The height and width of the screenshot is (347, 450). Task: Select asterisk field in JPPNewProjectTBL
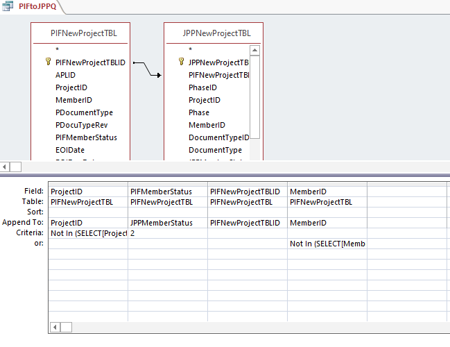point(190,49)
